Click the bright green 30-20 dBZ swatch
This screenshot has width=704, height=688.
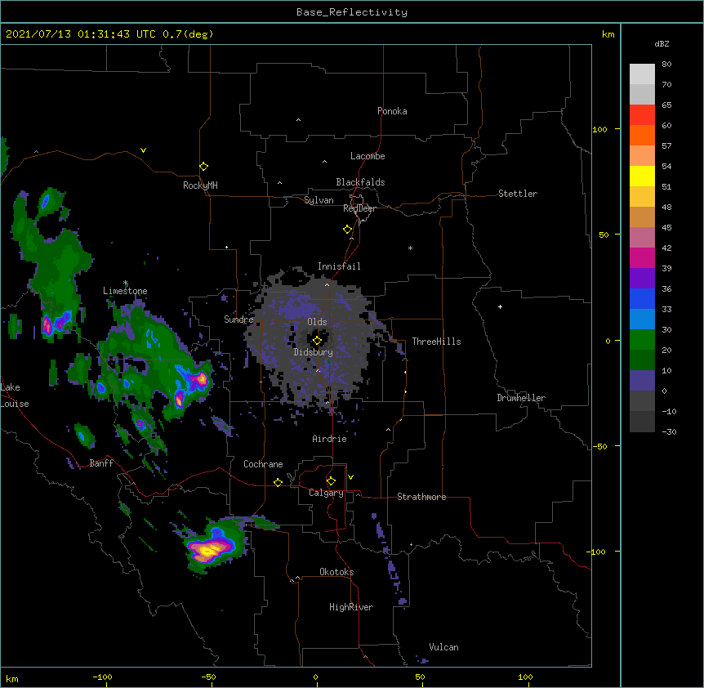tap(642, 340)
